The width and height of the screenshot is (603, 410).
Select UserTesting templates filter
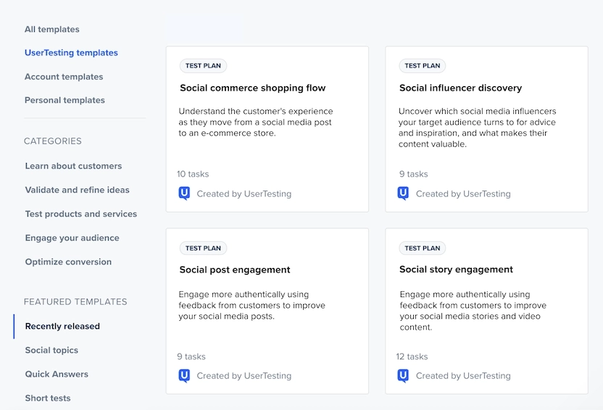tap(71, 53)
